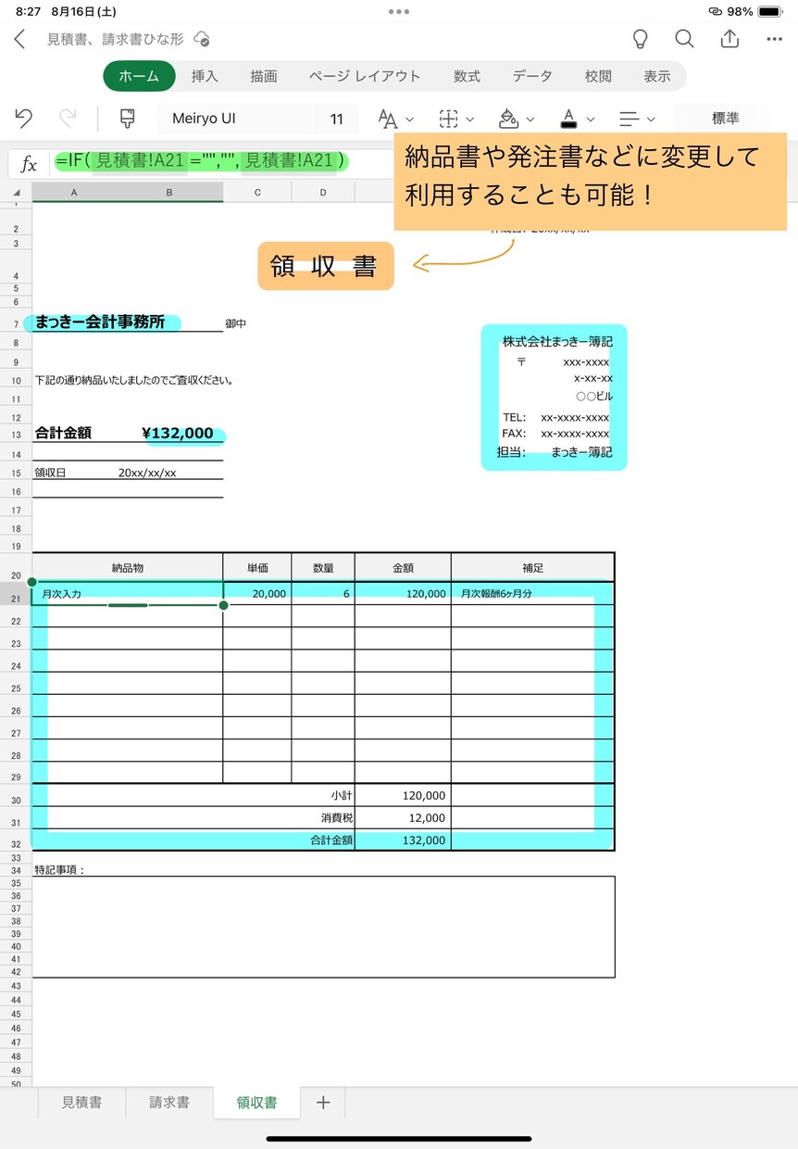This screenshot has width=798, height=1149.
Task: Tap the file name 見積書、請求書ひな形
Action: click(x=116, y=39)
